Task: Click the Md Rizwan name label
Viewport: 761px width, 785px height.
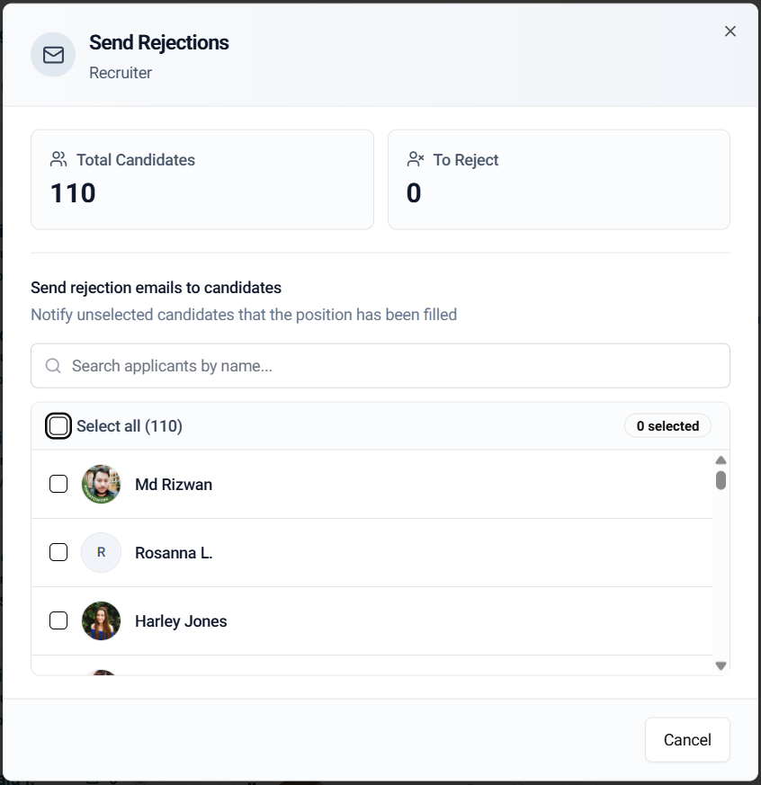Action: 174,485
